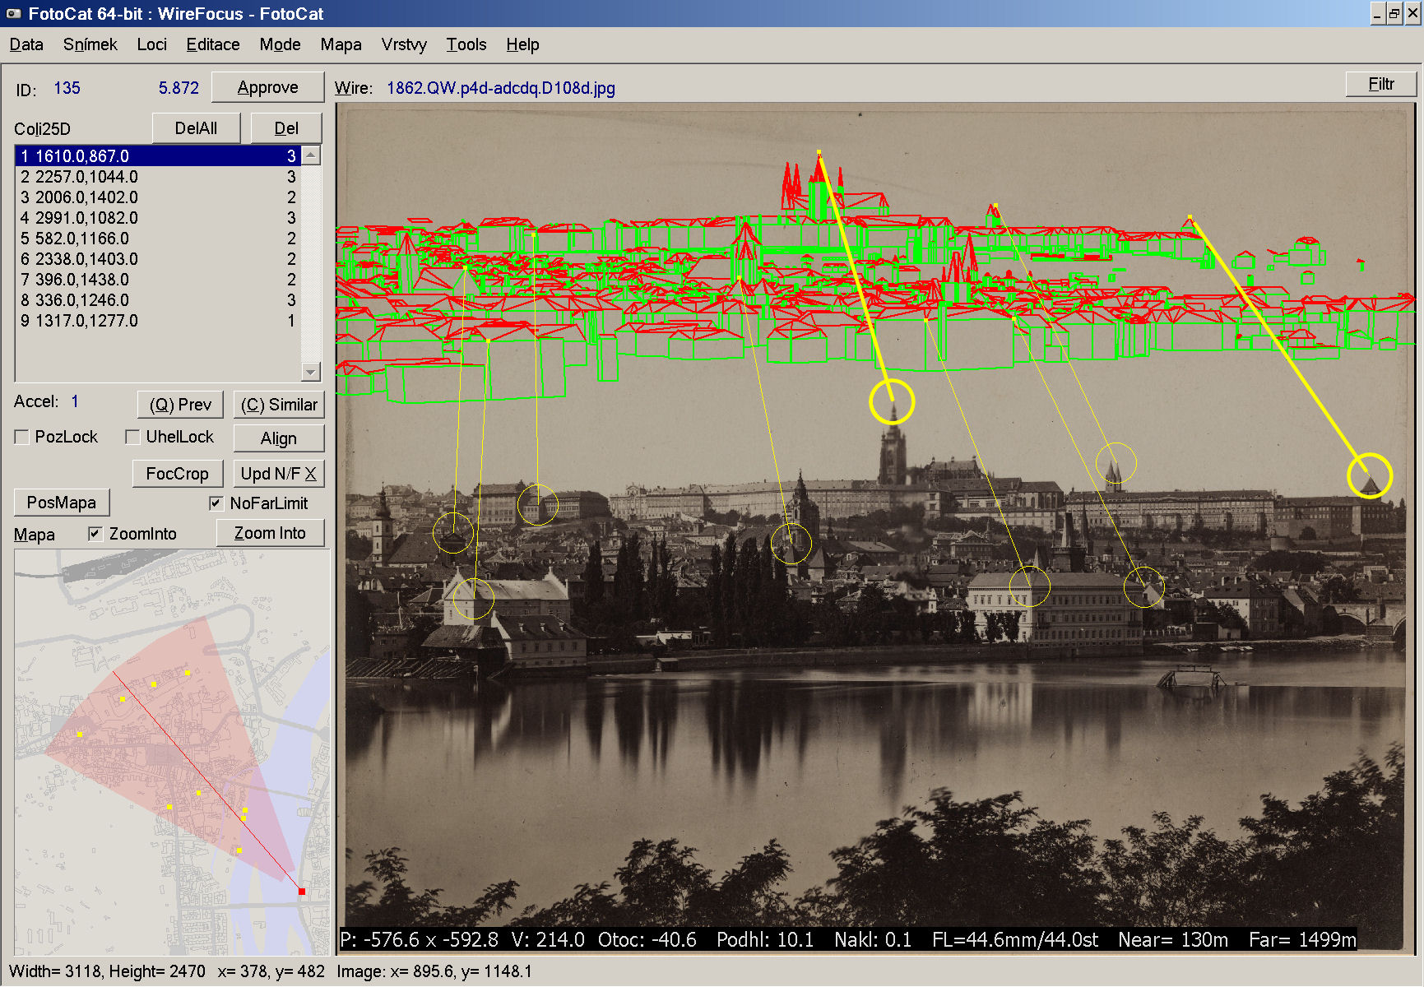This screenshot has height=987, width=1424.
Task: Select list row 3 2006.0,1402.0
Action: 158,197
